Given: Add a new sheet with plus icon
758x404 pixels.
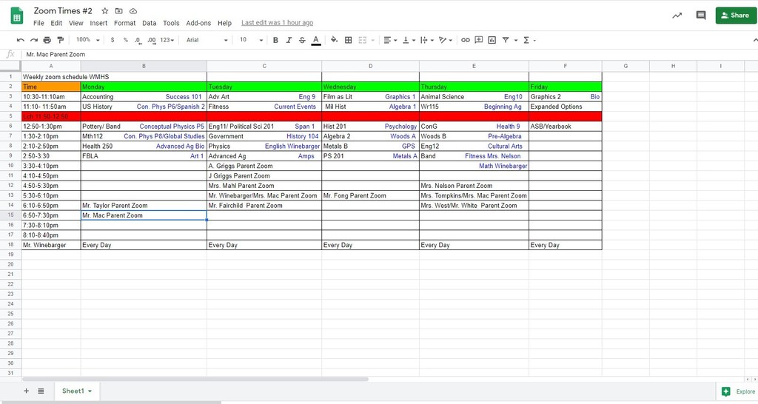Looking at the screenshot, I should point(26,391).
